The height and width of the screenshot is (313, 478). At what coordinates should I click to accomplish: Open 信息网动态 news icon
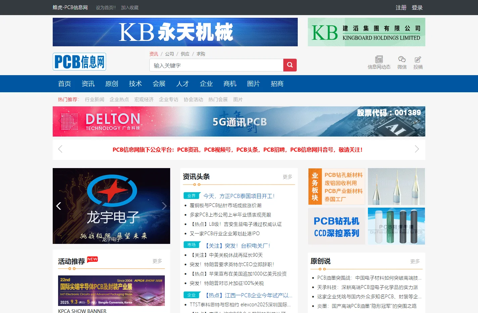[379, 62]
